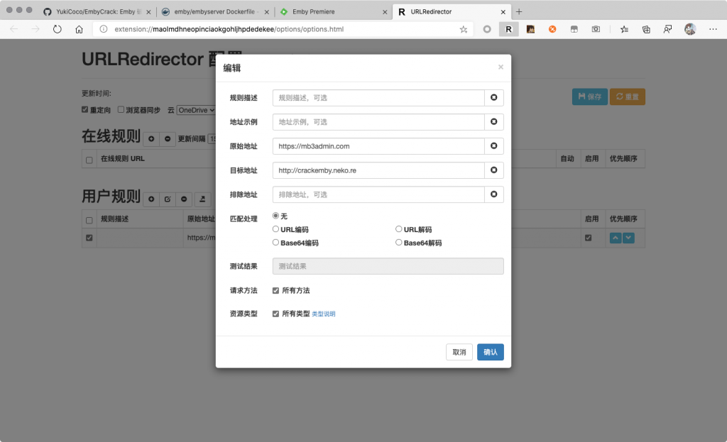Click the move rule up arrow
Image resolution: width=727 pixels, height=442 pixels.
pos(616,238)
